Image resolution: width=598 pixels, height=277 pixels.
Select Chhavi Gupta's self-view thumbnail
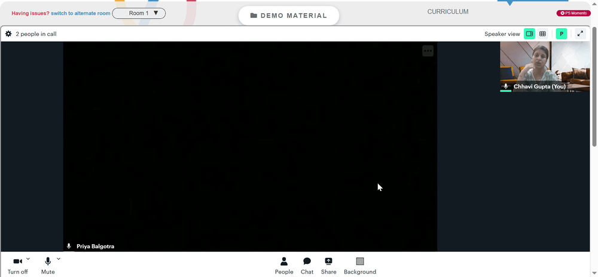click(x=545, y=67)
